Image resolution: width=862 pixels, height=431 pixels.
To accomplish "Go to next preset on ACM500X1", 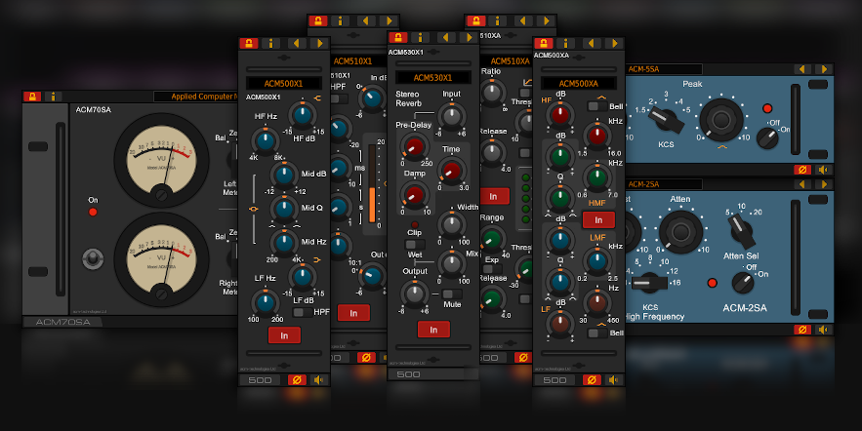I will [x=318, y=44].
